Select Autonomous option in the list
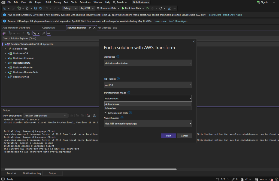Image resolution: width=279 pixels, height=181 pixels. coord(148,104)
